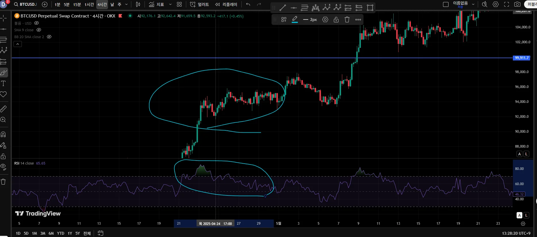Open the go to date calendar icon

coord(100,233)
